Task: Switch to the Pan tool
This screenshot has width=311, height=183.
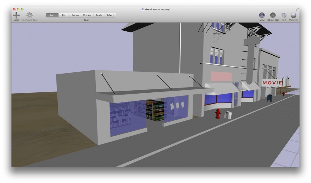Action: [64, 15]
